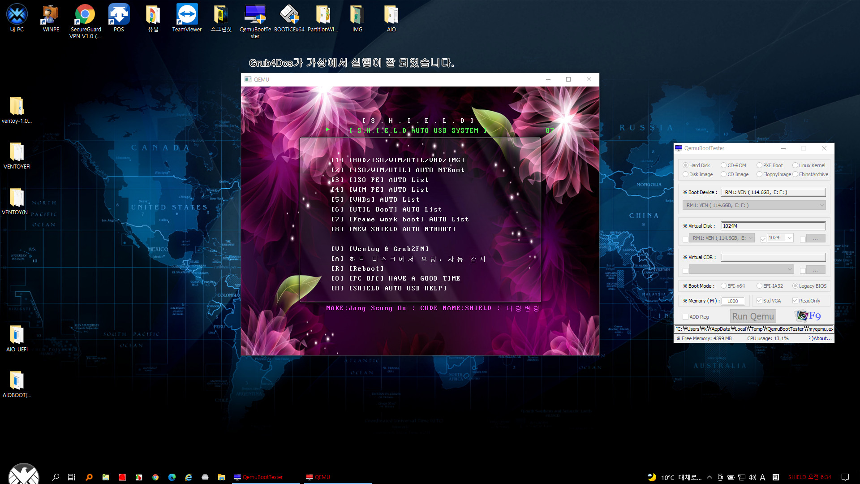Open the ventoy-1.0... folder icon
Image resolution: width=860 pixels, height=484 pixels.
17,110
